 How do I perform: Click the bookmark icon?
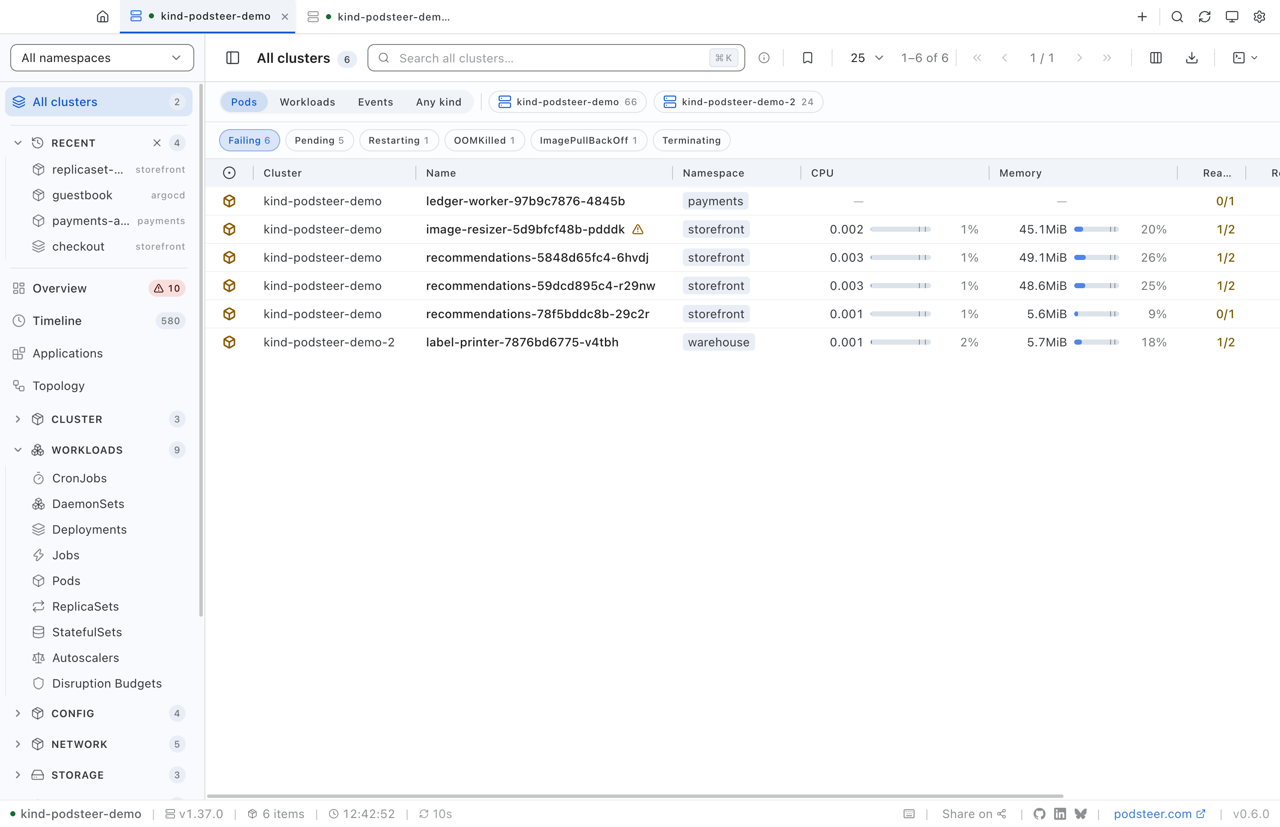click(x=807, y=58)
